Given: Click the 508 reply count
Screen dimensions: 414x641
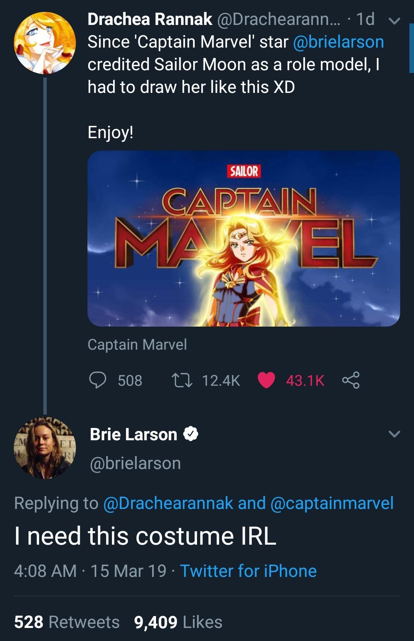Looking at the screenshot, I should [130, 381].
